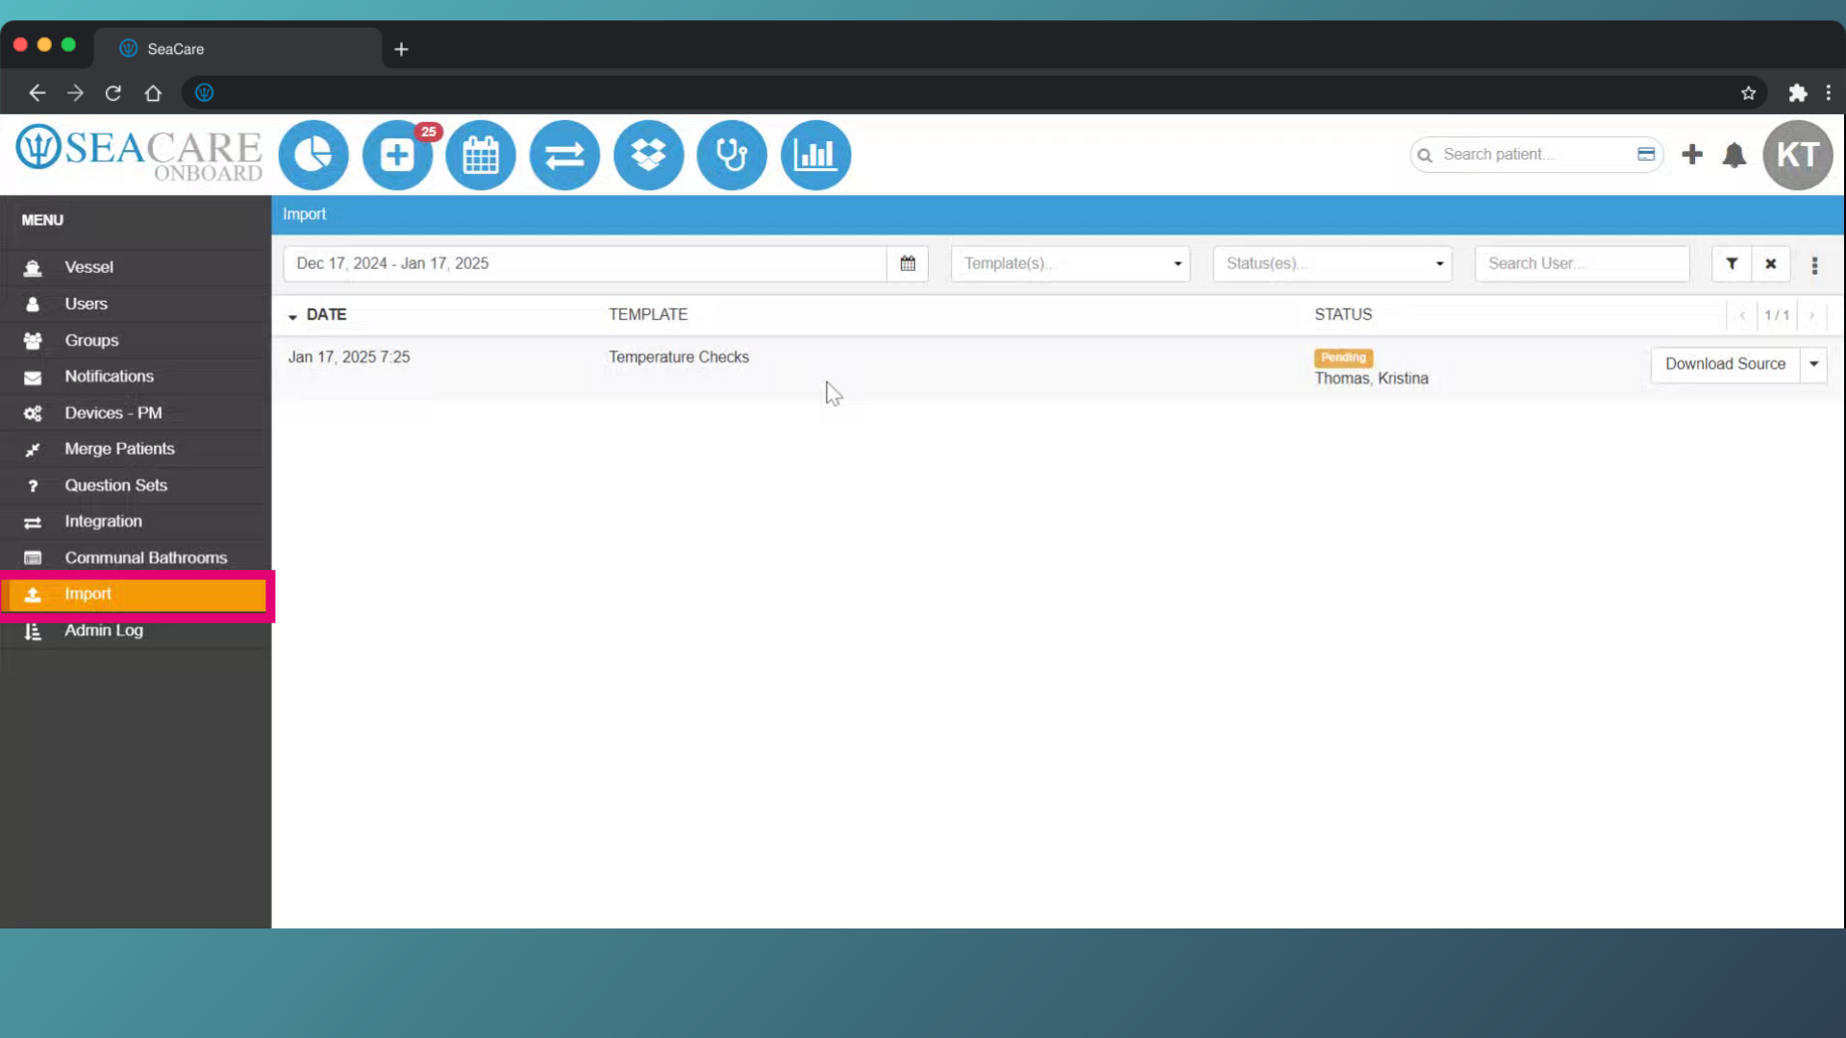Select Import in sidebar menu
The image size is (1846, 1038).
pyautogui.click(x=135, y=595)
